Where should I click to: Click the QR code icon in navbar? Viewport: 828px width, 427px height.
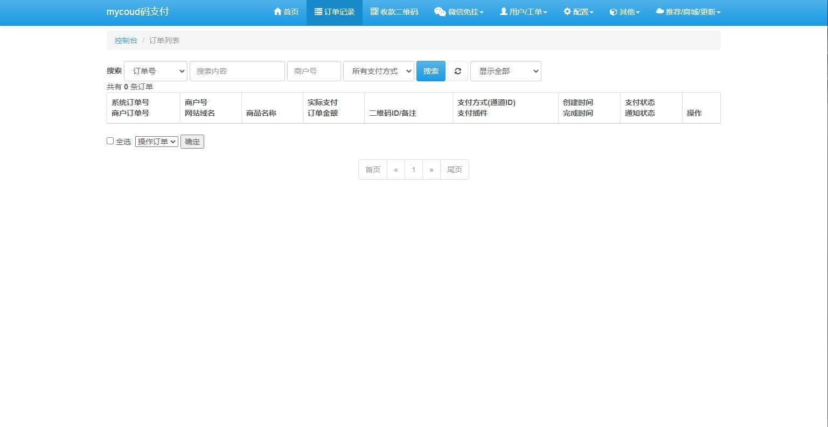[x=374, y=11]
